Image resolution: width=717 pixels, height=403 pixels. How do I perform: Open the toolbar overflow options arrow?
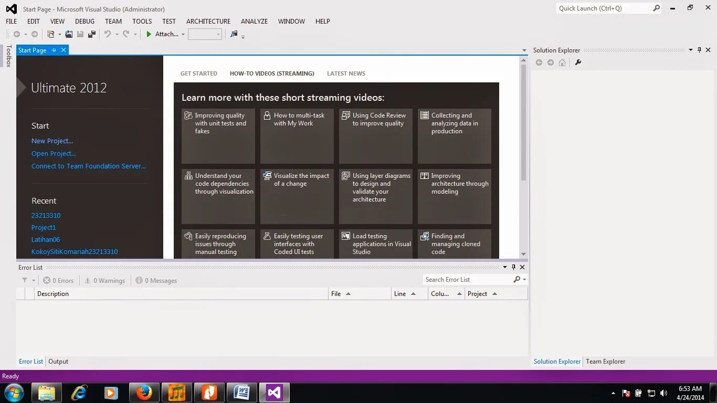[x=243, y=36]
